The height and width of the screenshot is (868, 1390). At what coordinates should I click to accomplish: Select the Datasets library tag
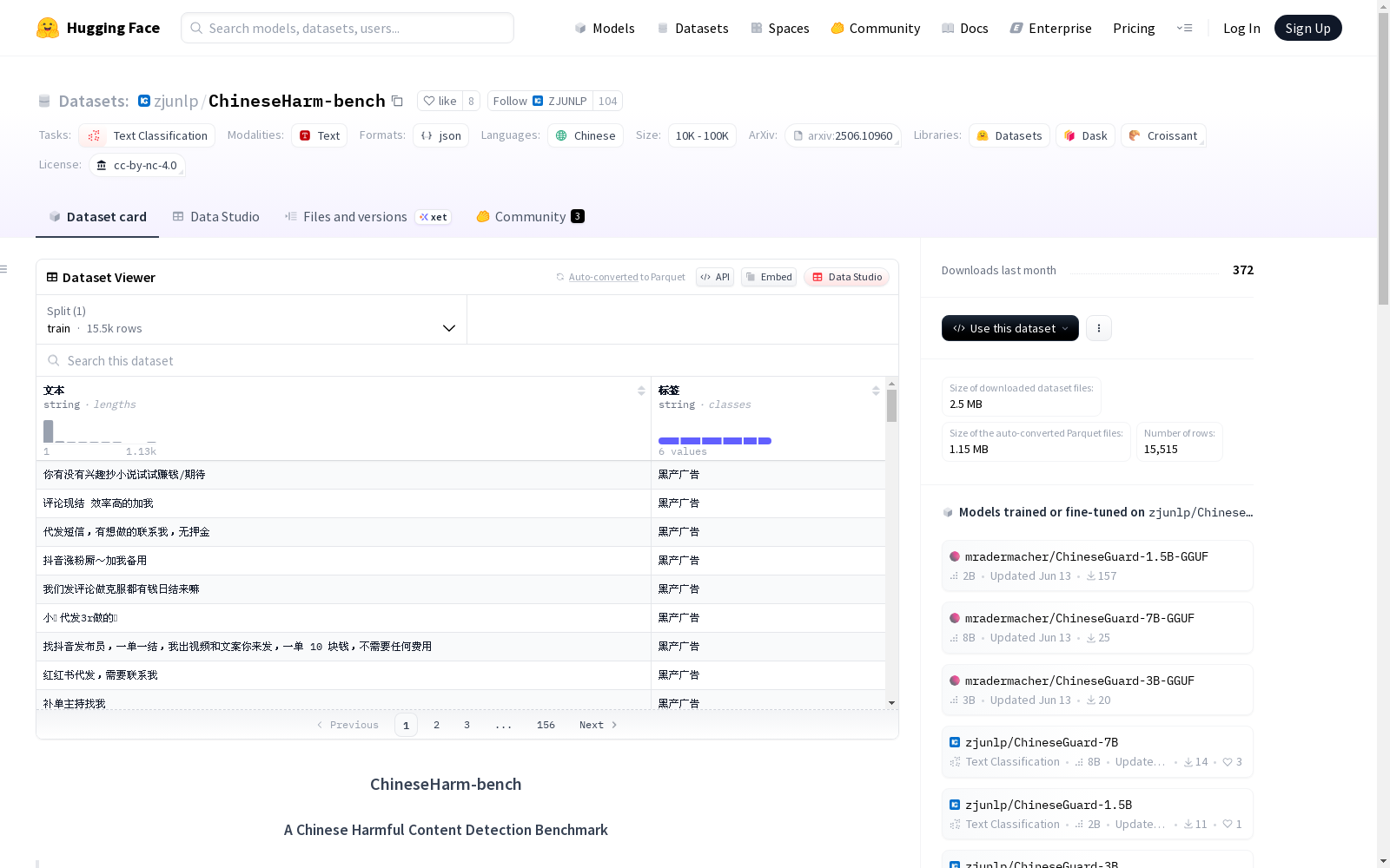click(x=1009, y=135)
